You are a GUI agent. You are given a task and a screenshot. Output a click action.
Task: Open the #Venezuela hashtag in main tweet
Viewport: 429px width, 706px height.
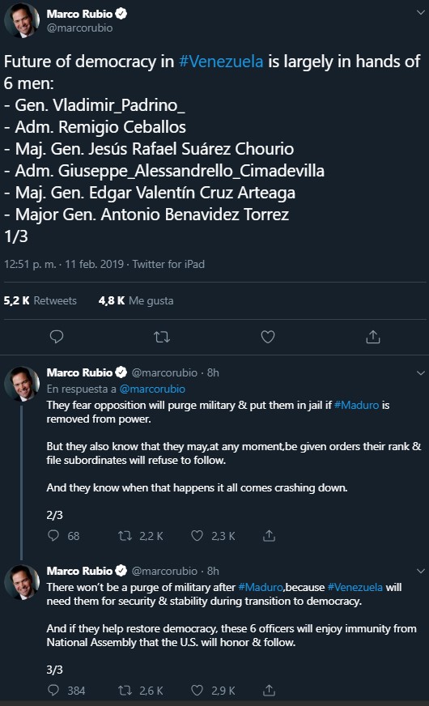click(221, 62)
